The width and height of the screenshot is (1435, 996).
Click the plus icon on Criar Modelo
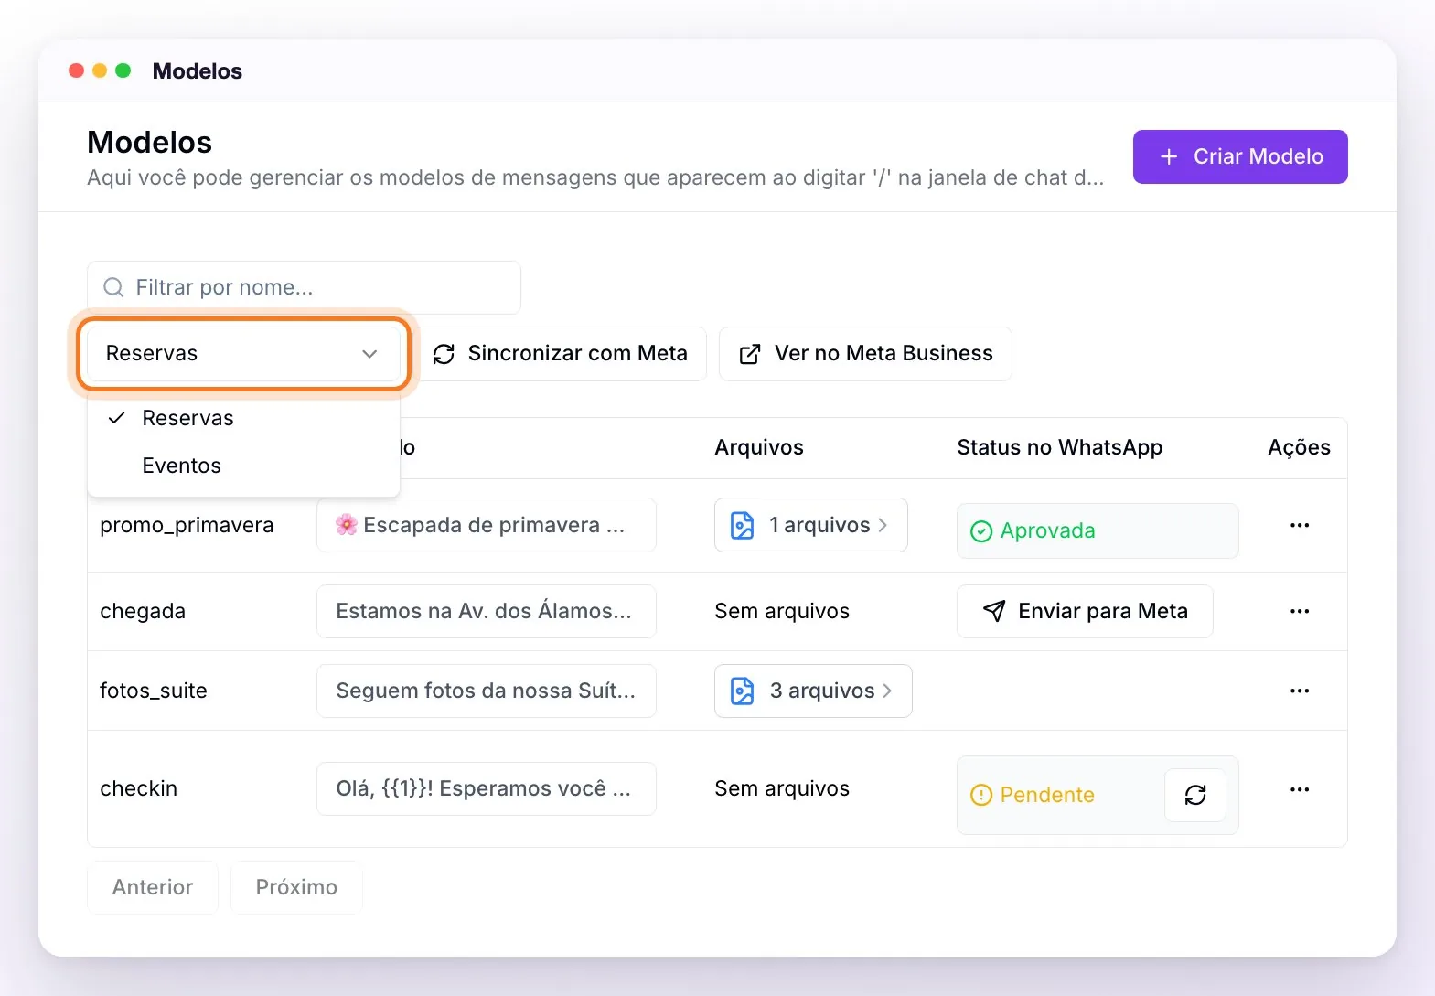pos(1168,156)
